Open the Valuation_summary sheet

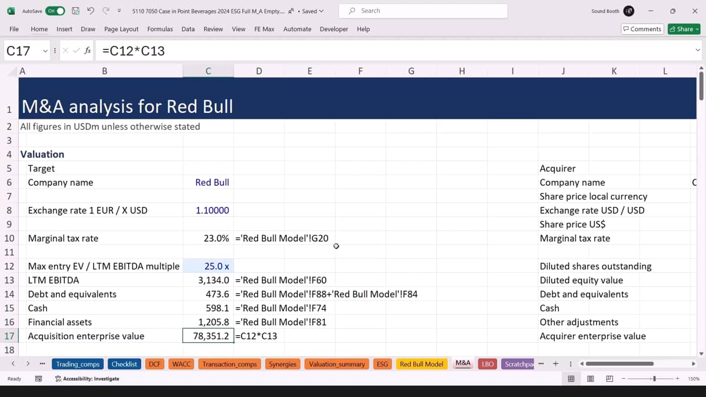tap(337, 364)
